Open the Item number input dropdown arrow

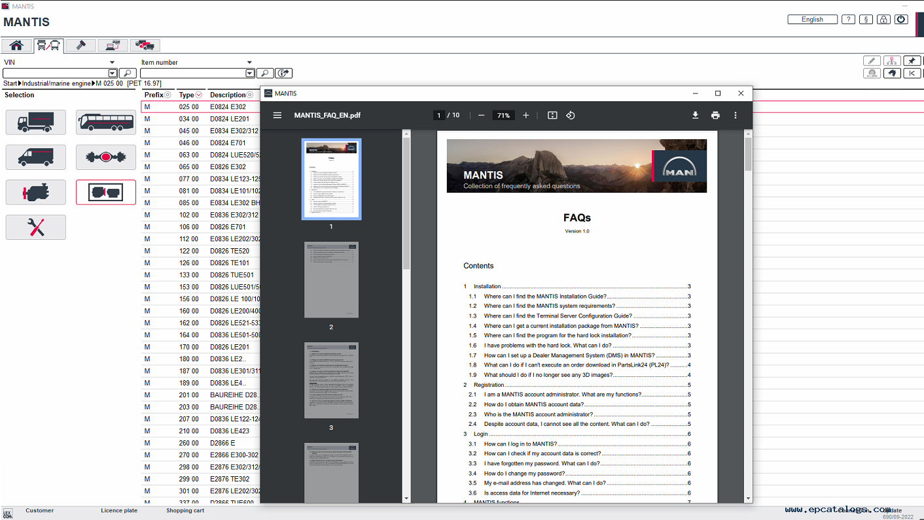(249, 74)
